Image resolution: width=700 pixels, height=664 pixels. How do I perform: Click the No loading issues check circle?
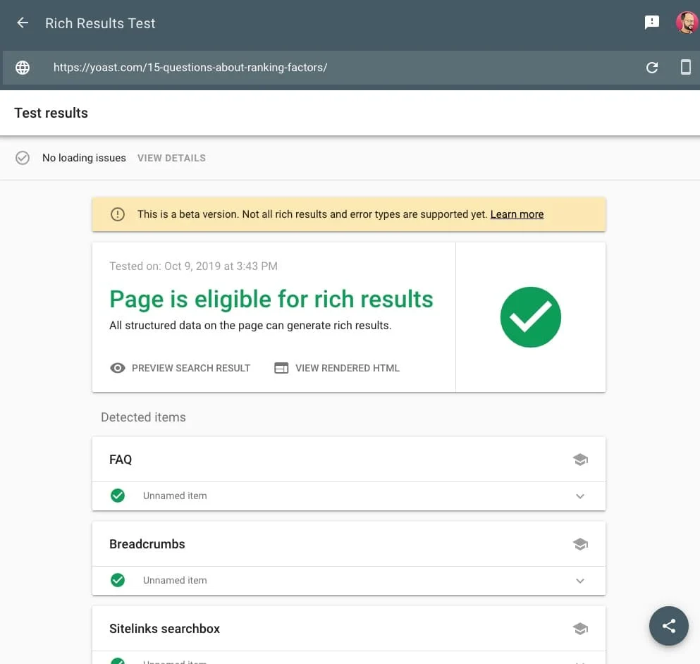click(22, 157)
